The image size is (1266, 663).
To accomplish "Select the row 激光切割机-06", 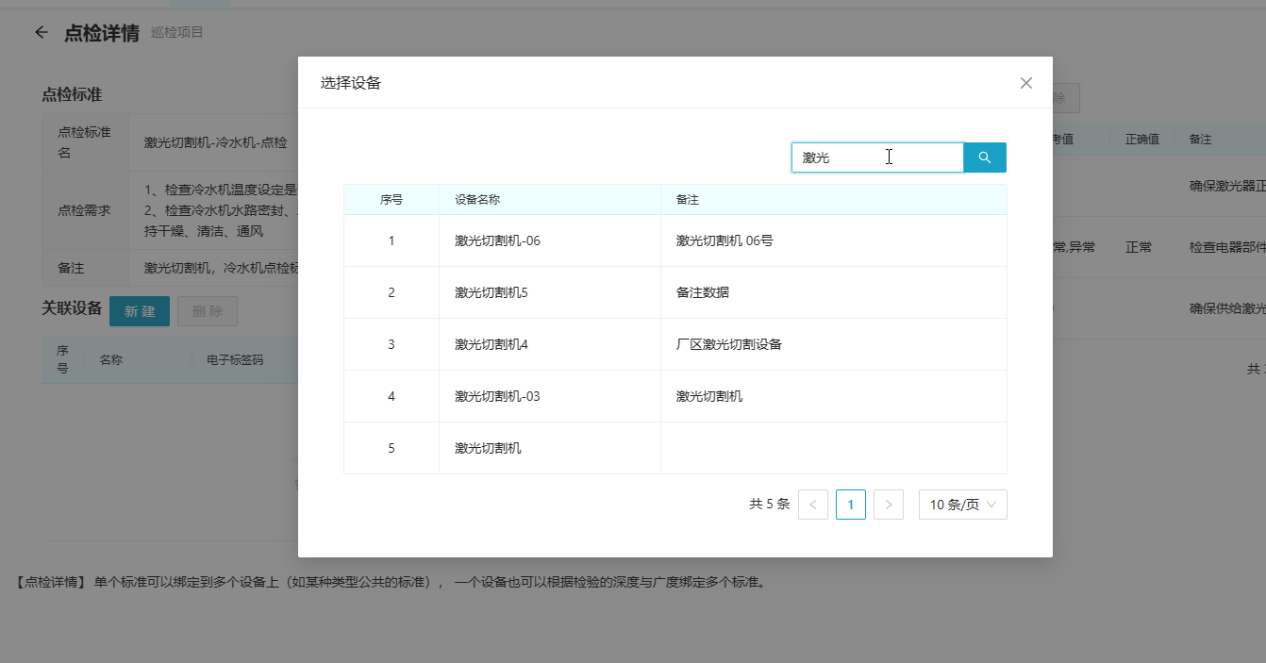I will click(x=675, y=240).
